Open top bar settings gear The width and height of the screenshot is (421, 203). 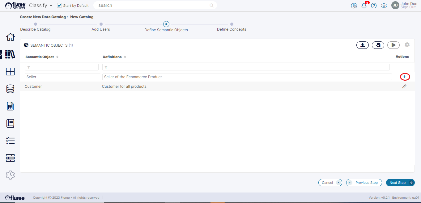[x=384, y=6]
